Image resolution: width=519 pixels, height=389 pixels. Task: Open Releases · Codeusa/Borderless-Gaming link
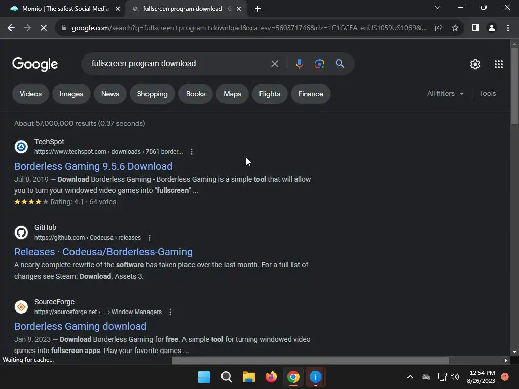point(103,252)
